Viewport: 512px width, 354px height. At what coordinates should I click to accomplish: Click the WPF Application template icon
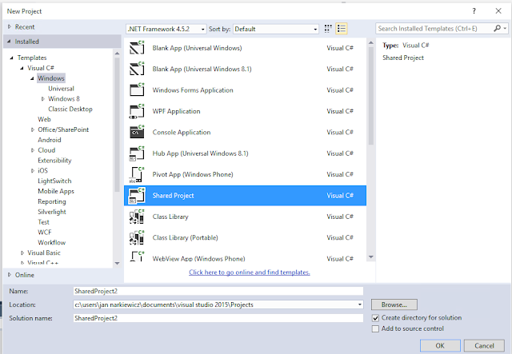(x=137, y=111)
